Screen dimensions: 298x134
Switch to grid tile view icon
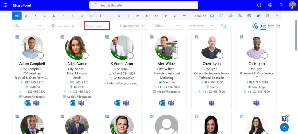coord(278,26)
